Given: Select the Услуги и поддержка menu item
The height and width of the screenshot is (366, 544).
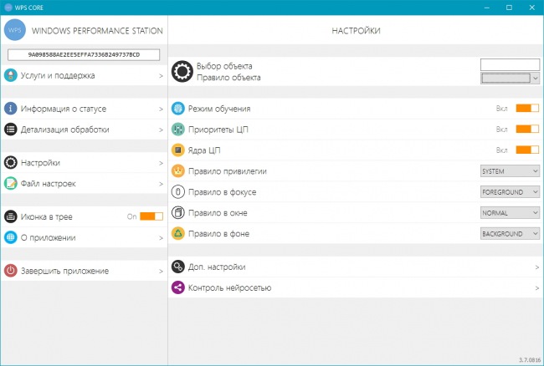Looking at the screenshot, I should (x=84, y=75).
